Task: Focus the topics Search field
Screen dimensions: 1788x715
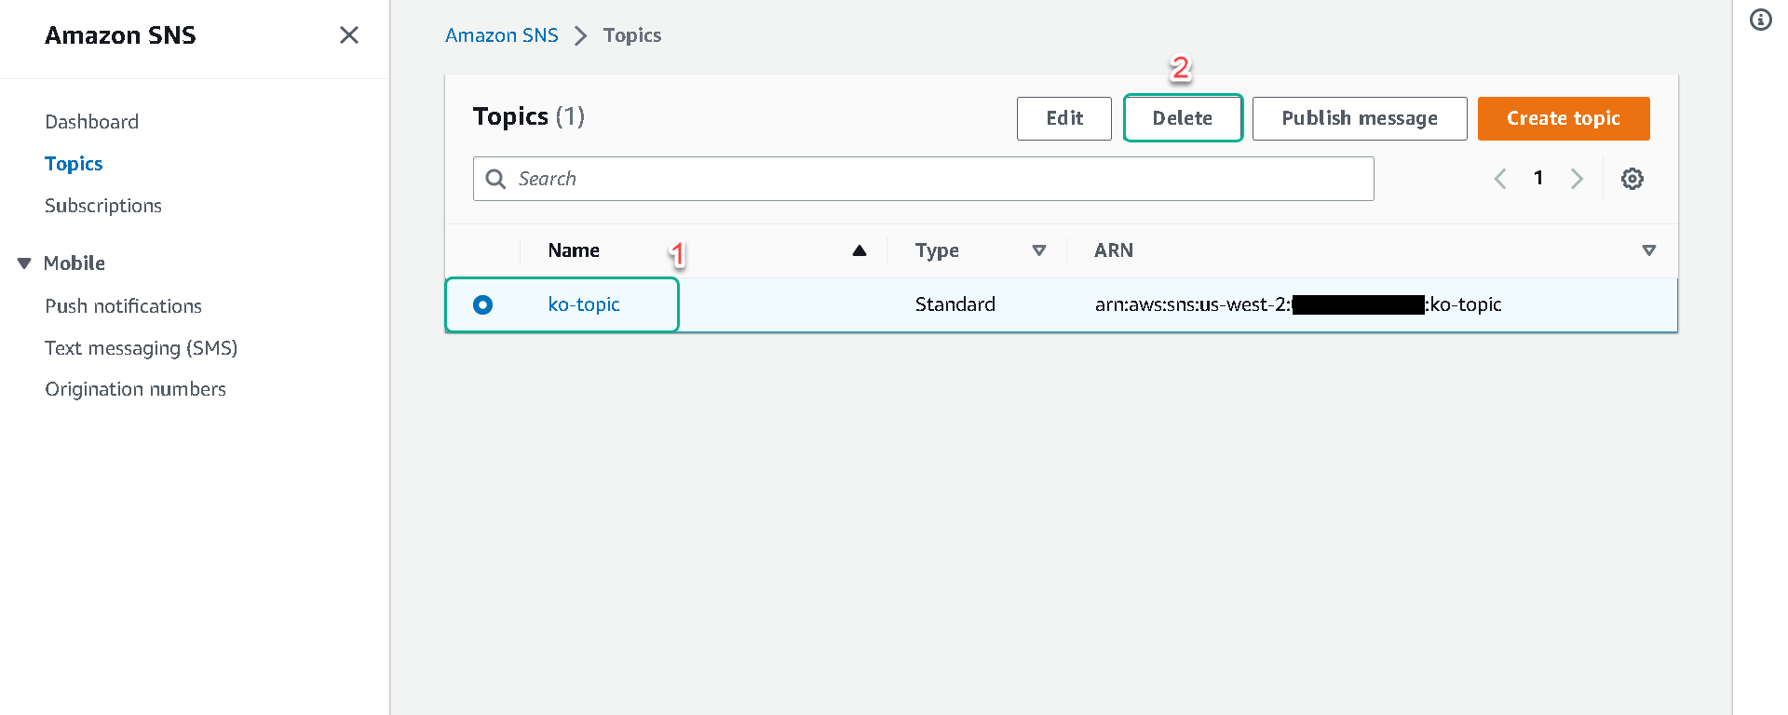Action: 923,179
